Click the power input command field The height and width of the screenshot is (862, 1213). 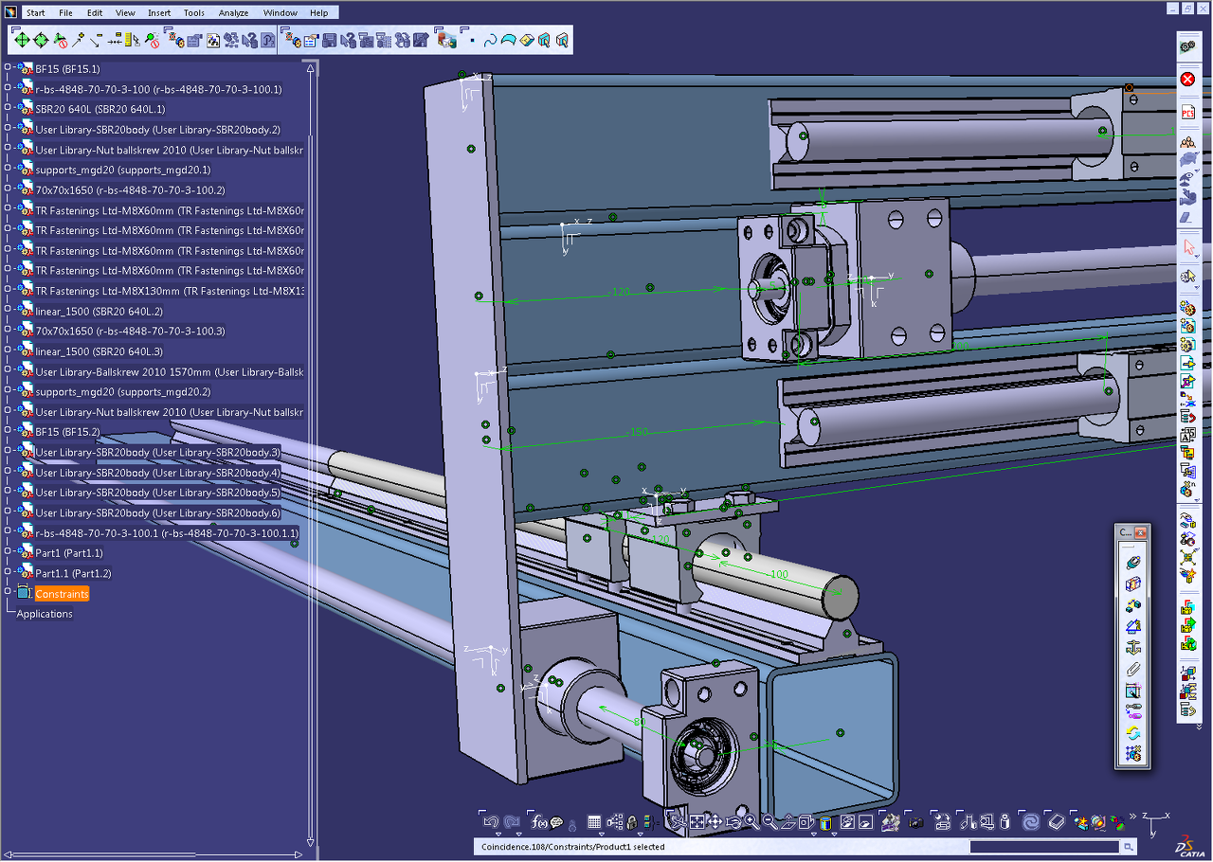tap(1044, 847)
